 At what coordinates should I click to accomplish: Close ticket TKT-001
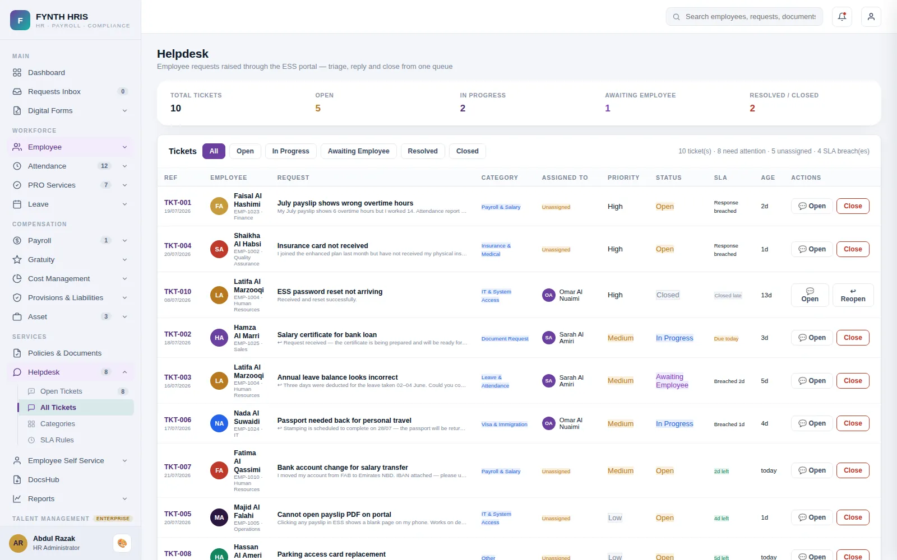pyautogui.click(x=853, y=206)
